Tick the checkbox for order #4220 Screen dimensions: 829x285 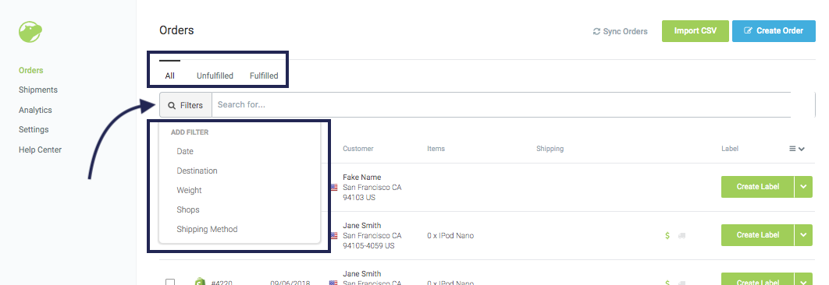click(x=170, y=283)
